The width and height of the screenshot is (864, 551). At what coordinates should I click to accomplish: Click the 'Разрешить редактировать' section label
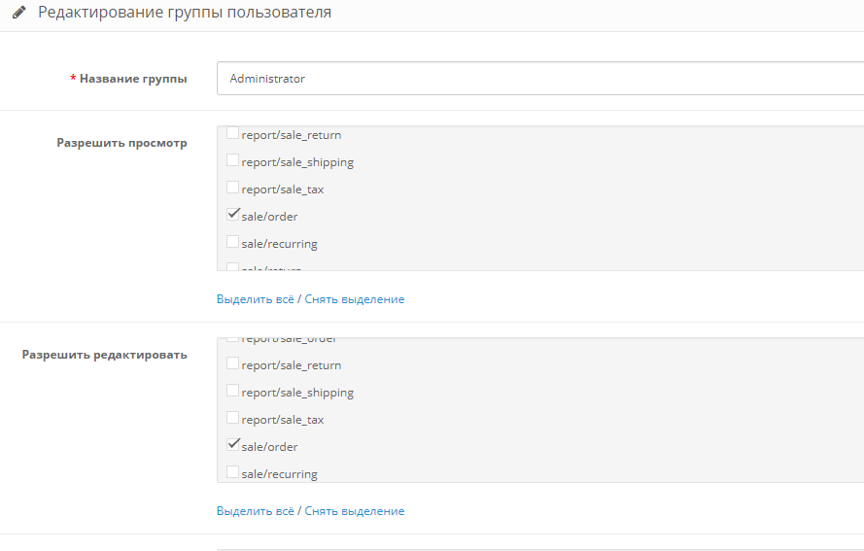coord(105,355)
